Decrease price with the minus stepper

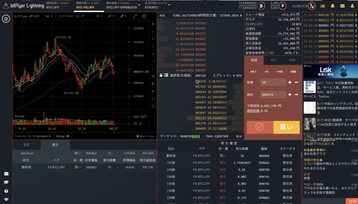click(x=296, y=94)
